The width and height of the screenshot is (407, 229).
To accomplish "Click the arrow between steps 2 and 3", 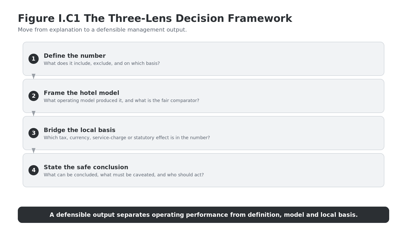I will point(34,113).
